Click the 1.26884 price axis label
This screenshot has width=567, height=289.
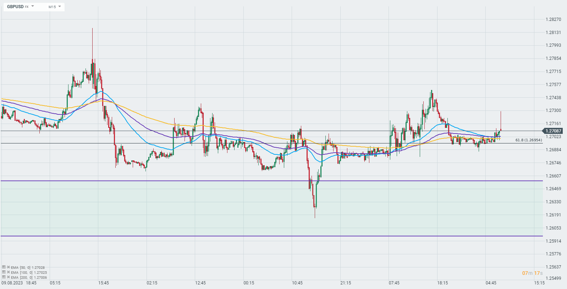tap(554, 150)
